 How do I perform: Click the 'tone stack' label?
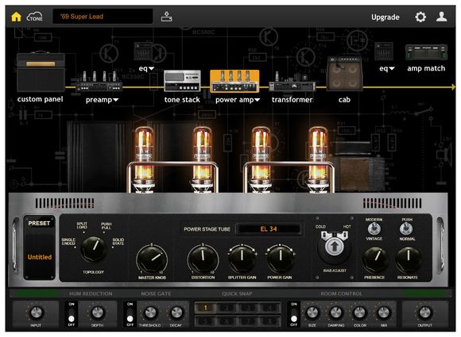tap(182, 100)
